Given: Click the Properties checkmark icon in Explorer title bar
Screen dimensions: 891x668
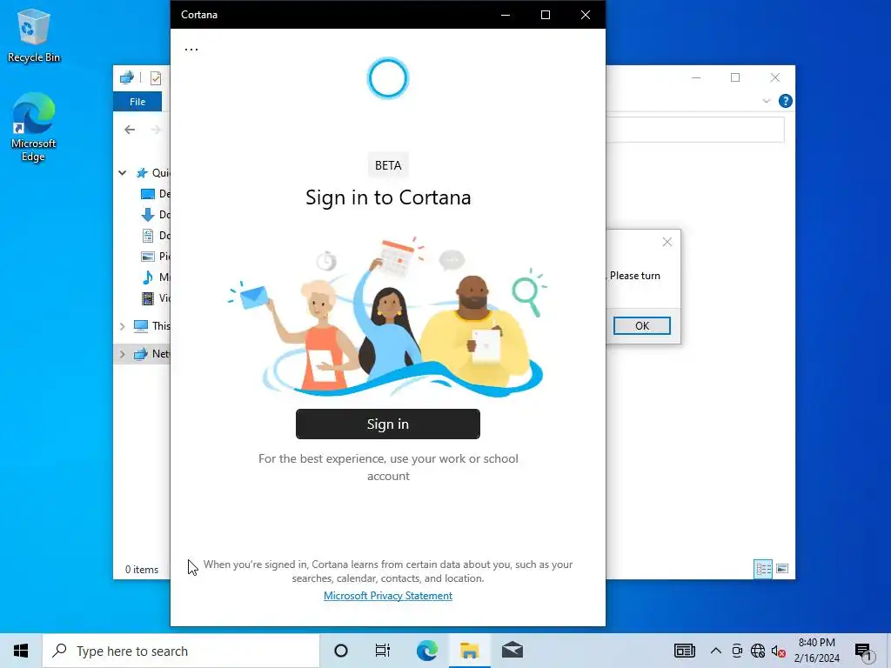Looking at the screenshot, I should 156,77.
